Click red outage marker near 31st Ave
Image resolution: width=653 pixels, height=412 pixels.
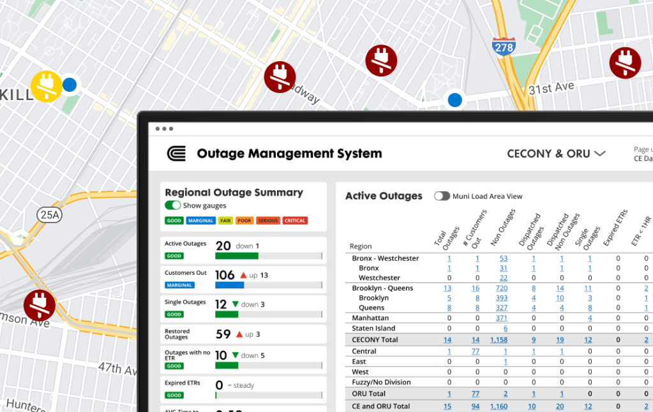pyautogui.click(x=625, y=63)
